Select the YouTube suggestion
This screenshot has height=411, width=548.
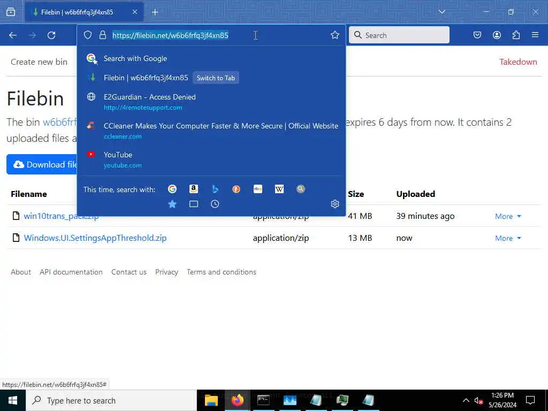pyautogui.click(x=211, y=159)
